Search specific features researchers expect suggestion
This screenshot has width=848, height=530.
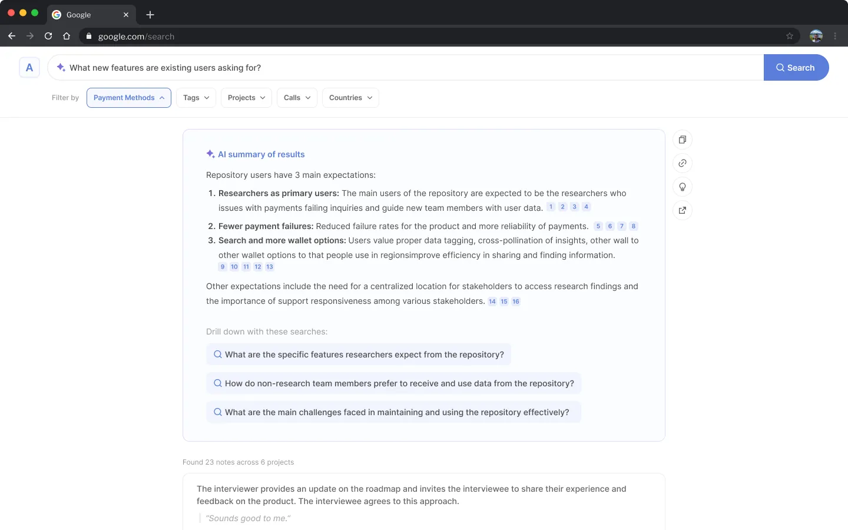tap(359, 355)
